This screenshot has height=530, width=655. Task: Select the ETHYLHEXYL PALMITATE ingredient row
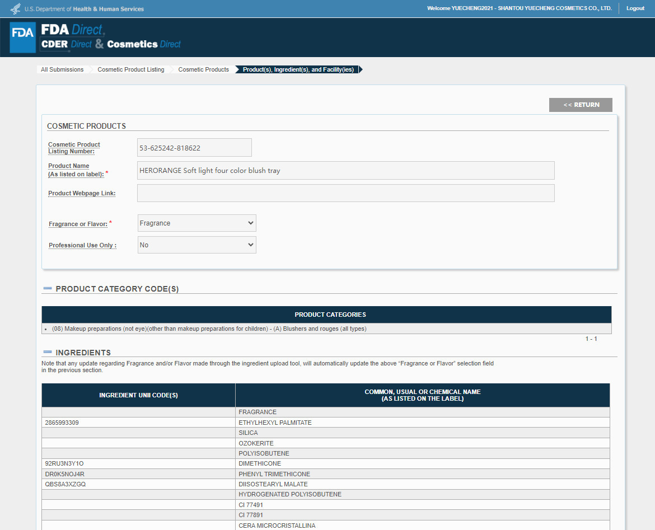326,422
